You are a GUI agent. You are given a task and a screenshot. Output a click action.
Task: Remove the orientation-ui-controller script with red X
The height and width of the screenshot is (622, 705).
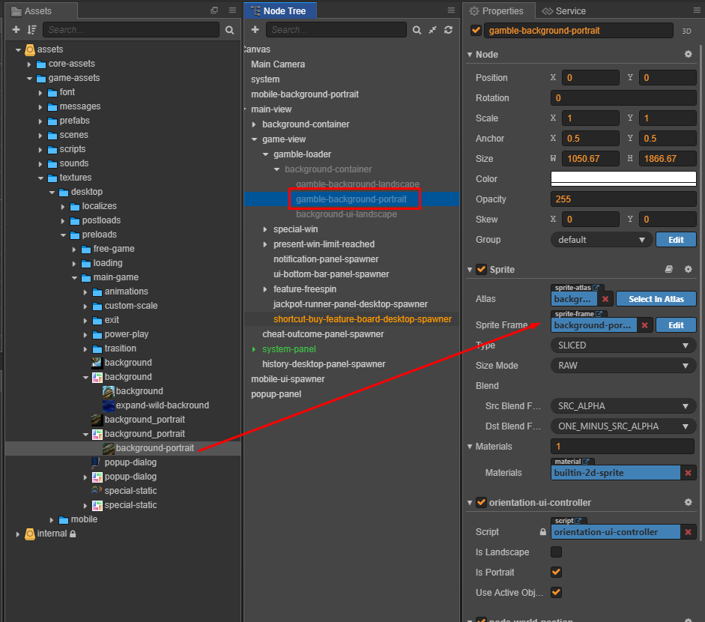tap(688, 532)
